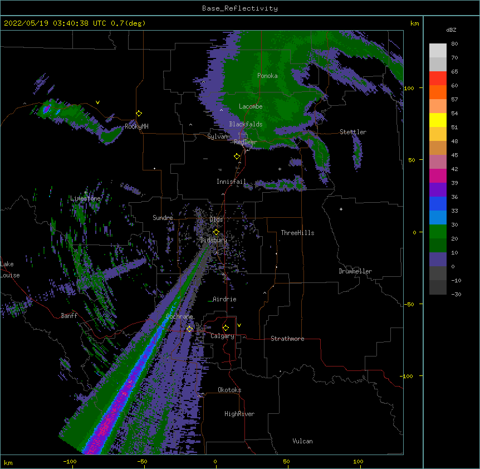The height and width of the screenshot is (469, 480).
Task: Click the Innisfail city label
Action: pos(231,182)
